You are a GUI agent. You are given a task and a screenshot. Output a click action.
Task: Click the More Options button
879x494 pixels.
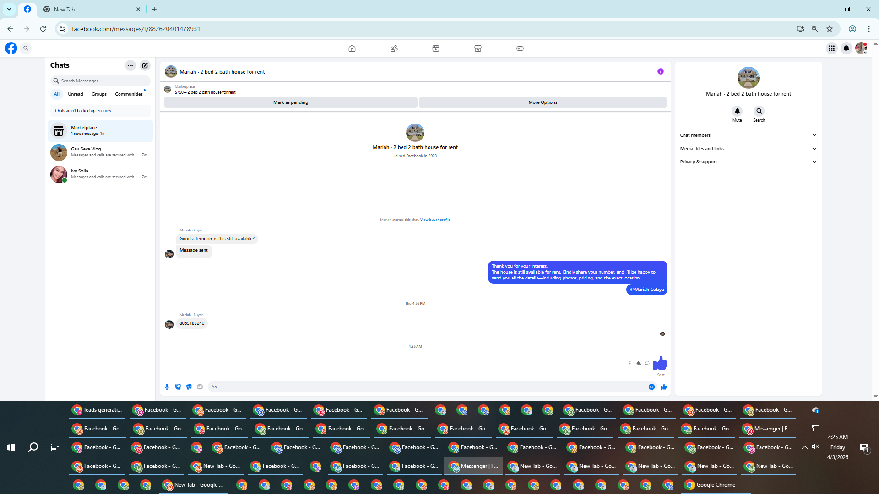pos(543,102)
